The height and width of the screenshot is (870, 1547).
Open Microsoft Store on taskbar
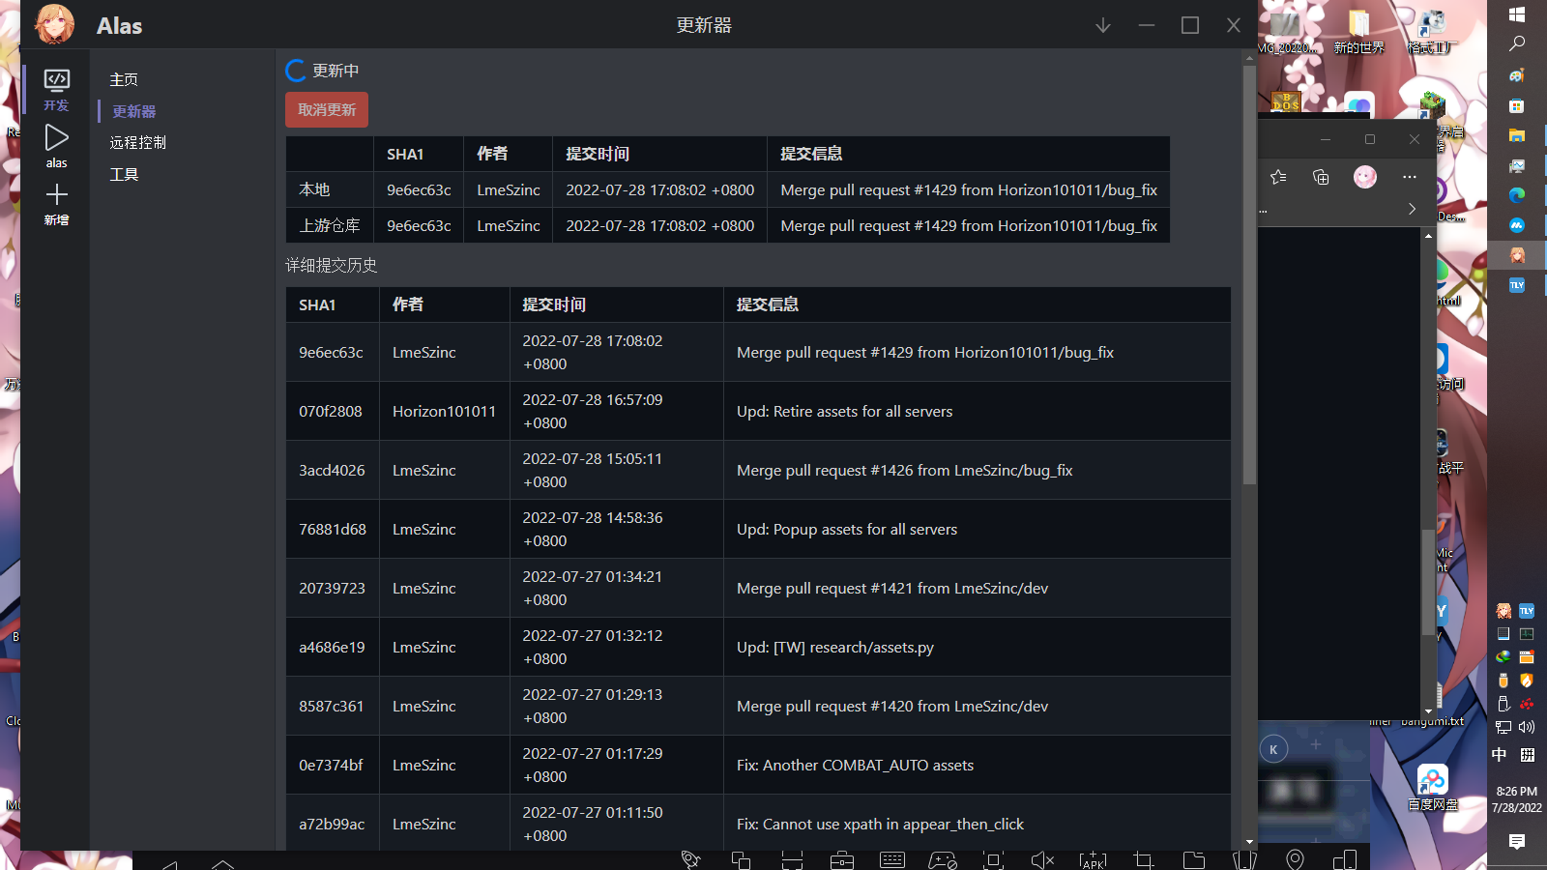coord(1517,105)
